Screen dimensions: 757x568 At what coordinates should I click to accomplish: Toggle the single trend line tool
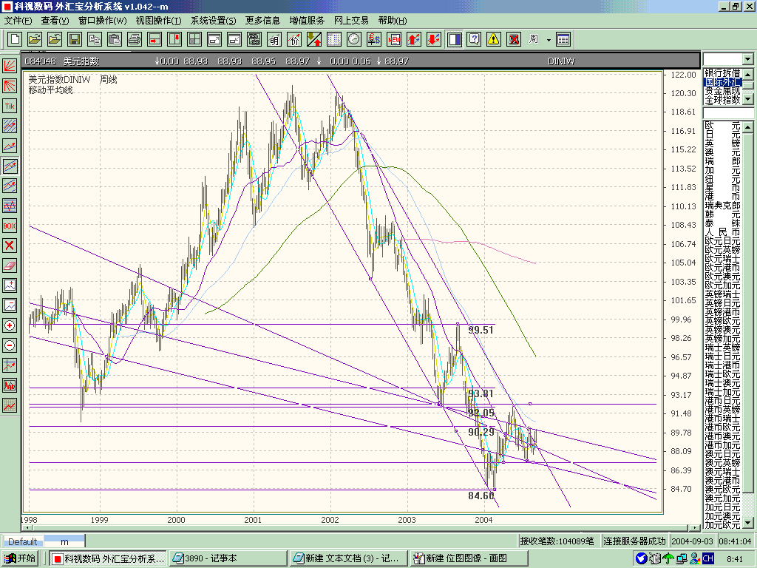pyautogui.click(x=10, y=146)
